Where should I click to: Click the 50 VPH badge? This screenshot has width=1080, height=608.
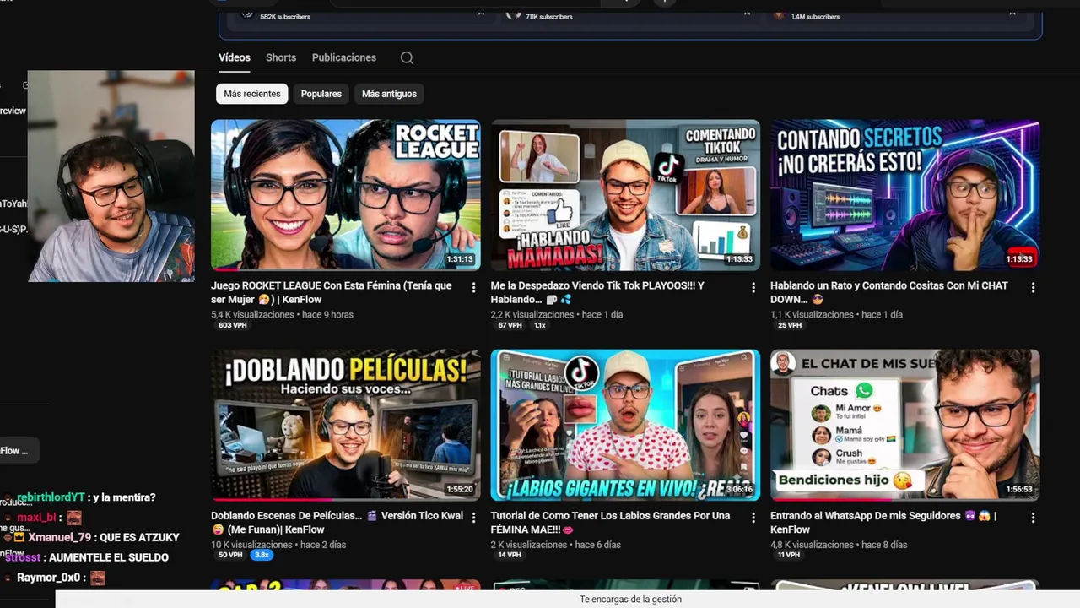(230, 555)
